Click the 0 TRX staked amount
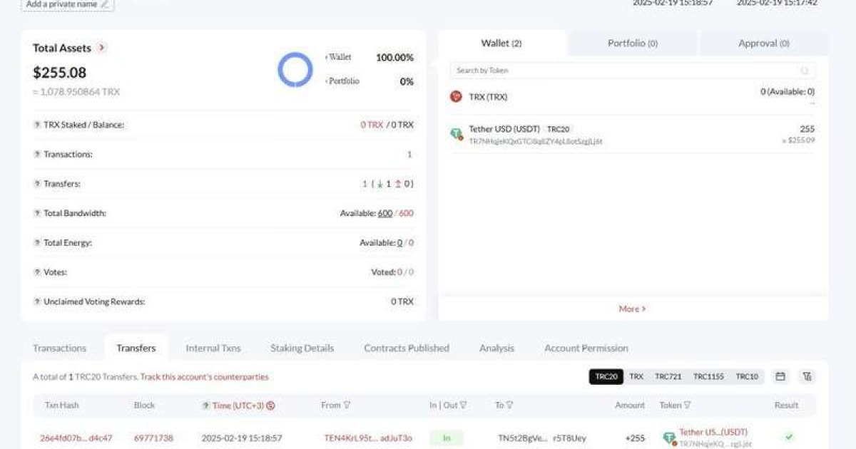The image size is (856, 449). (x=372, y=125)
